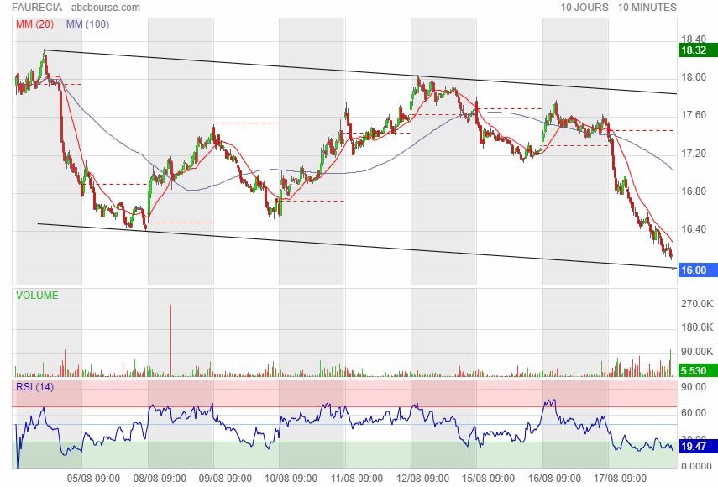Click the 18.00 price axis value
Viewport: 718px width, 487px height.
pos(694,77)
